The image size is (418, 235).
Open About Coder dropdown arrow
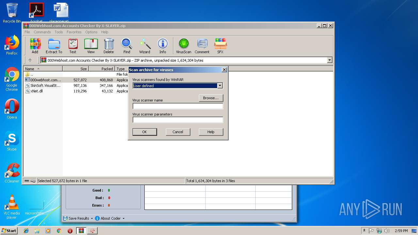point(123,218)
